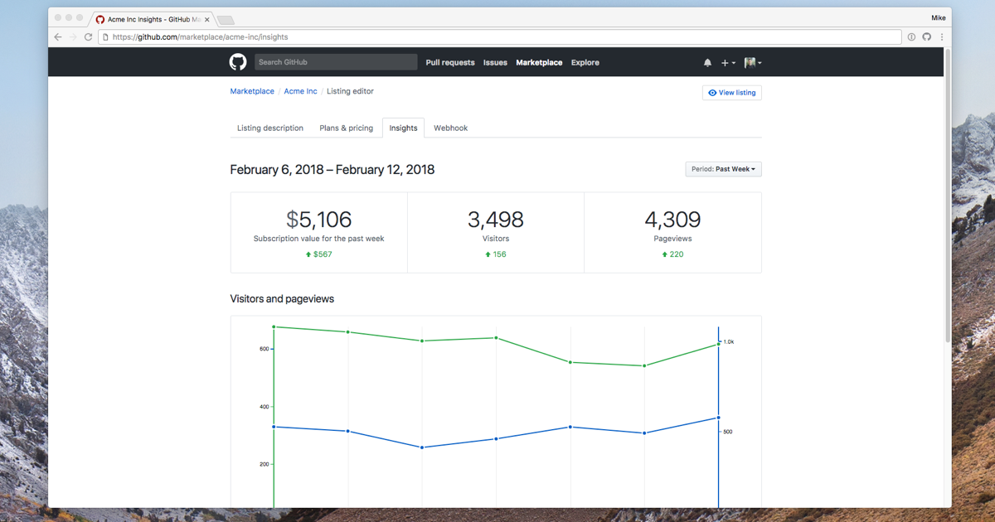Go to Pull requests in navbar
This screenshot has height=522, width=995.
click(450, 63)
